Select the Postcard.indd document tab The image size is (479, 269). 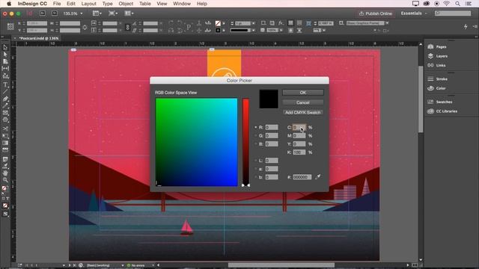[39, 38]
